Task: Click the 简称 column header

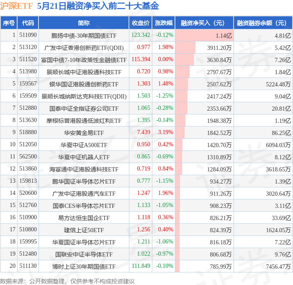Action: [x=84, y=23]
